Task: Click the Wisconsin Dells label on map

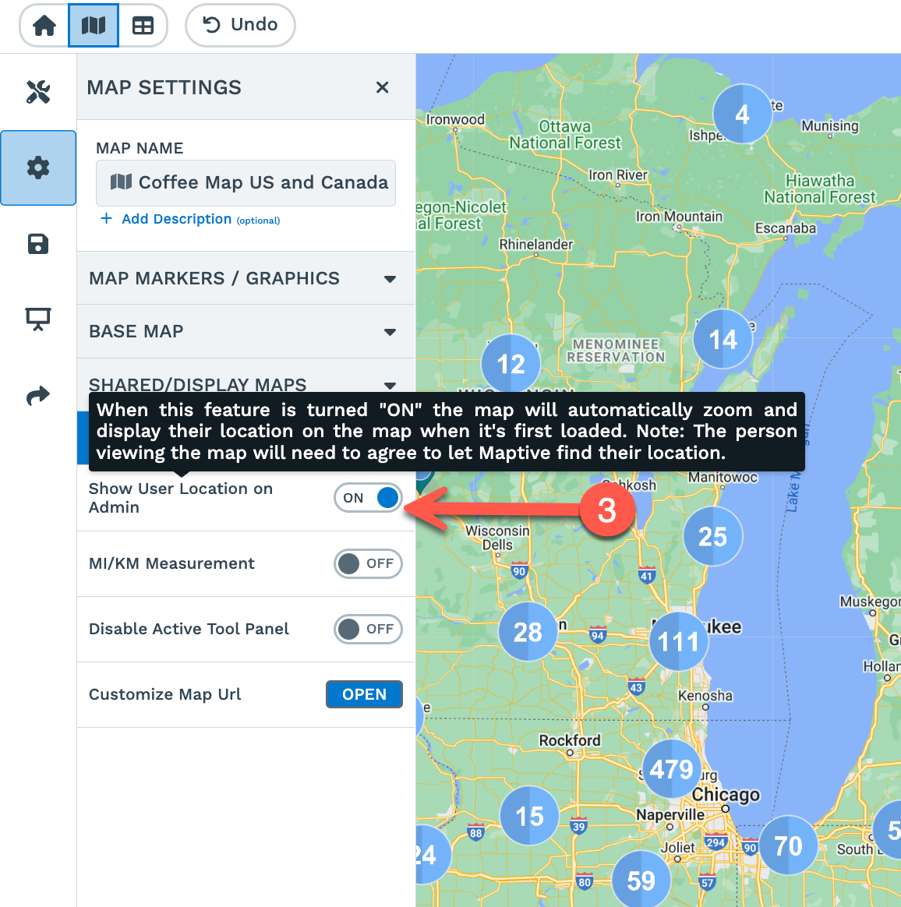Action: point(497,538)
